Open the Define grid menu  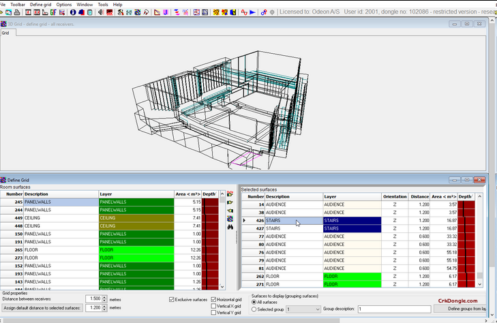coord(40,4)
